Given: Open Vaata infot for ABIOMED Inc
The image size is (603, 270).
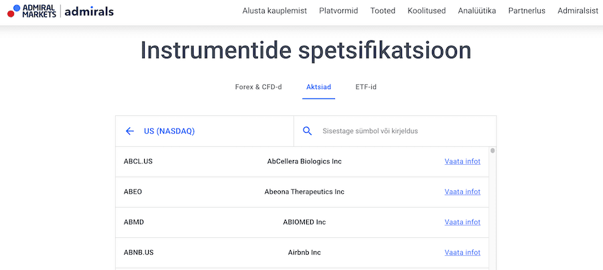Looking at the screenshot, I should [x=462, y=222].
